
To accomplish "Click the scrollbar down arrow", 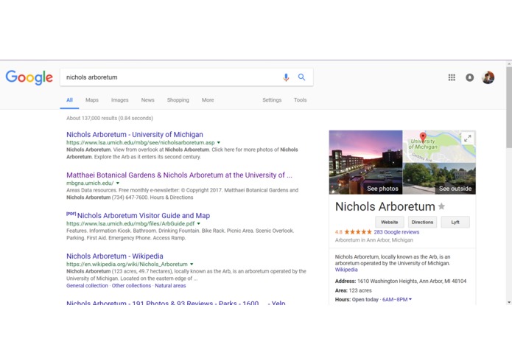I will pos(509,302).
